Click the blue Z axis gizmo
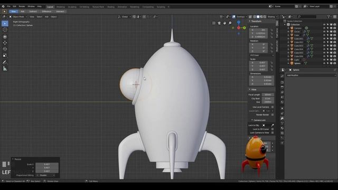The width and height of the screenshot is (338, 190). click(x=239, y=22)
